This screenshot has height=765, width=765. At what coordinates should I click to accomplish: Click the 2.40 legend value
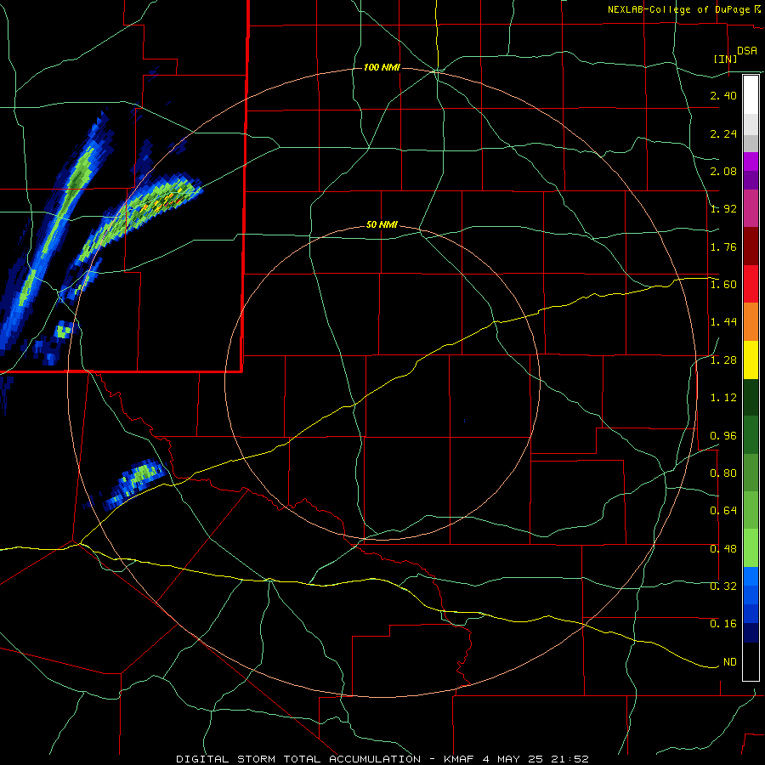pyautogui.click(x=723, y=95)
